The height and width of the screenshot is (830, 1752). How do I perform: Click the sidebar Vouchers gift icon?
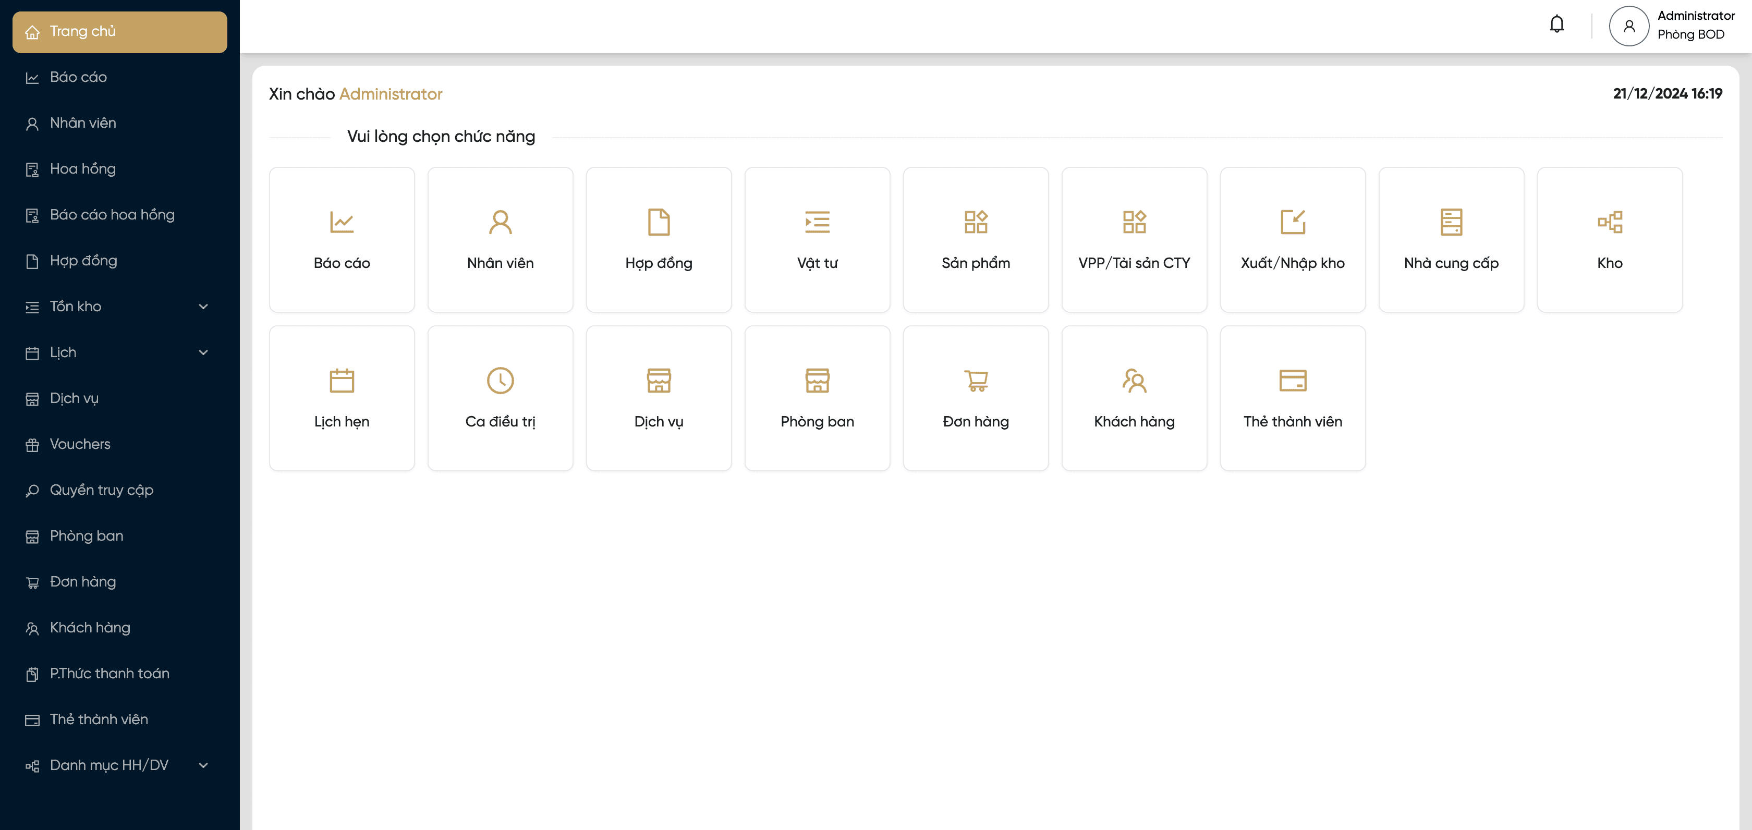pos(32,445)
